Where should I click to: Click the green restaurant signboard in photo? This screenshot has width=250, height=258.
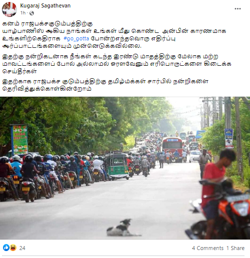tap(19, 139)
